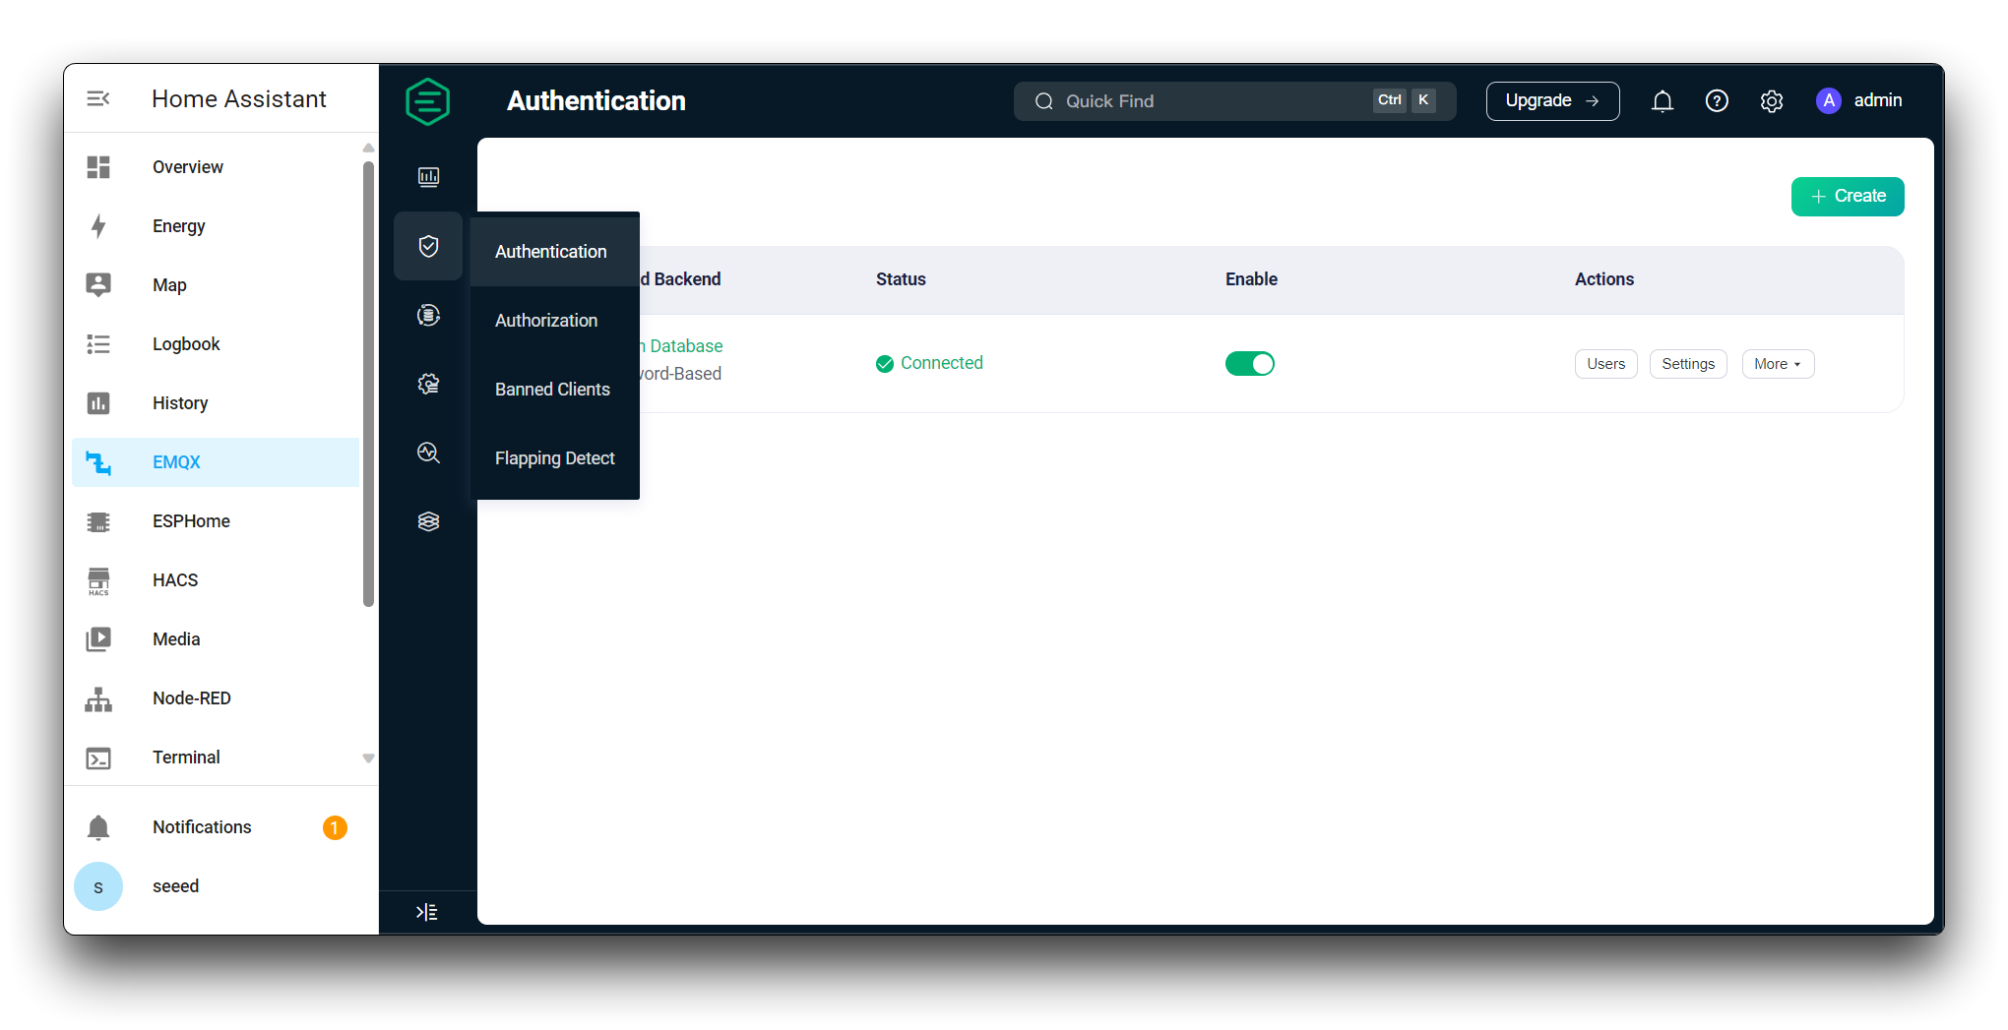
Task: Open the Settings button for database
Action: (1688, 364)
